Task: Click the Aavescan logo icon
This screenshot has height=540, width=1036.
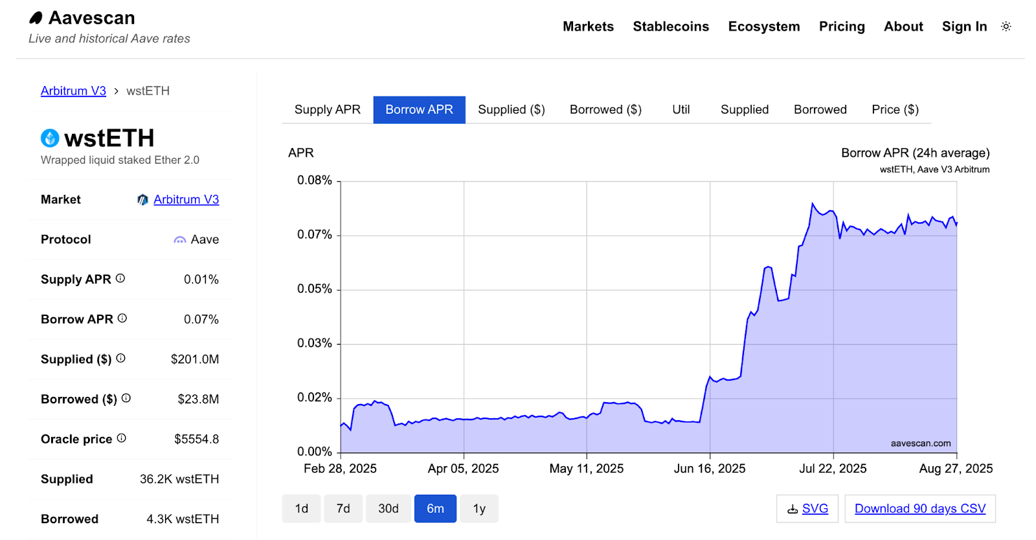Action: pyautogui.click(x=36, y=18)
